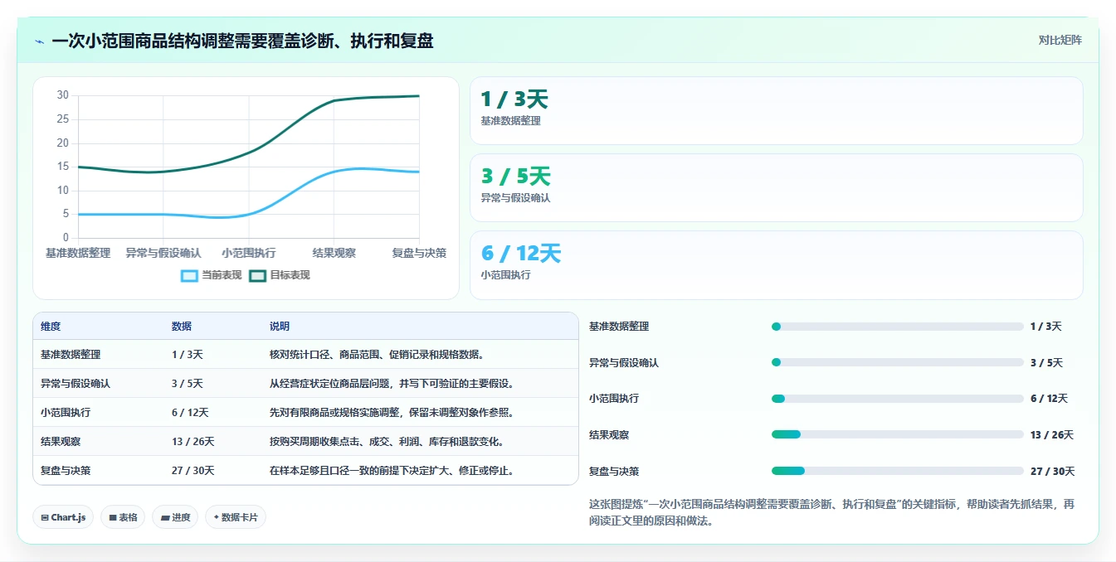1116x562 pixels.
Task: Toggle the 目标表现 legend swatch
Action: click(257, 275)
